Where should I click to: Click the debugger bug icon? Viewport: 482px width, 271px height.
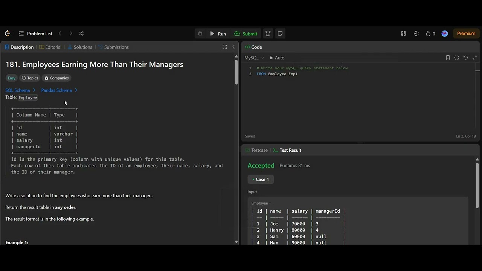click(x=200, y=33)
